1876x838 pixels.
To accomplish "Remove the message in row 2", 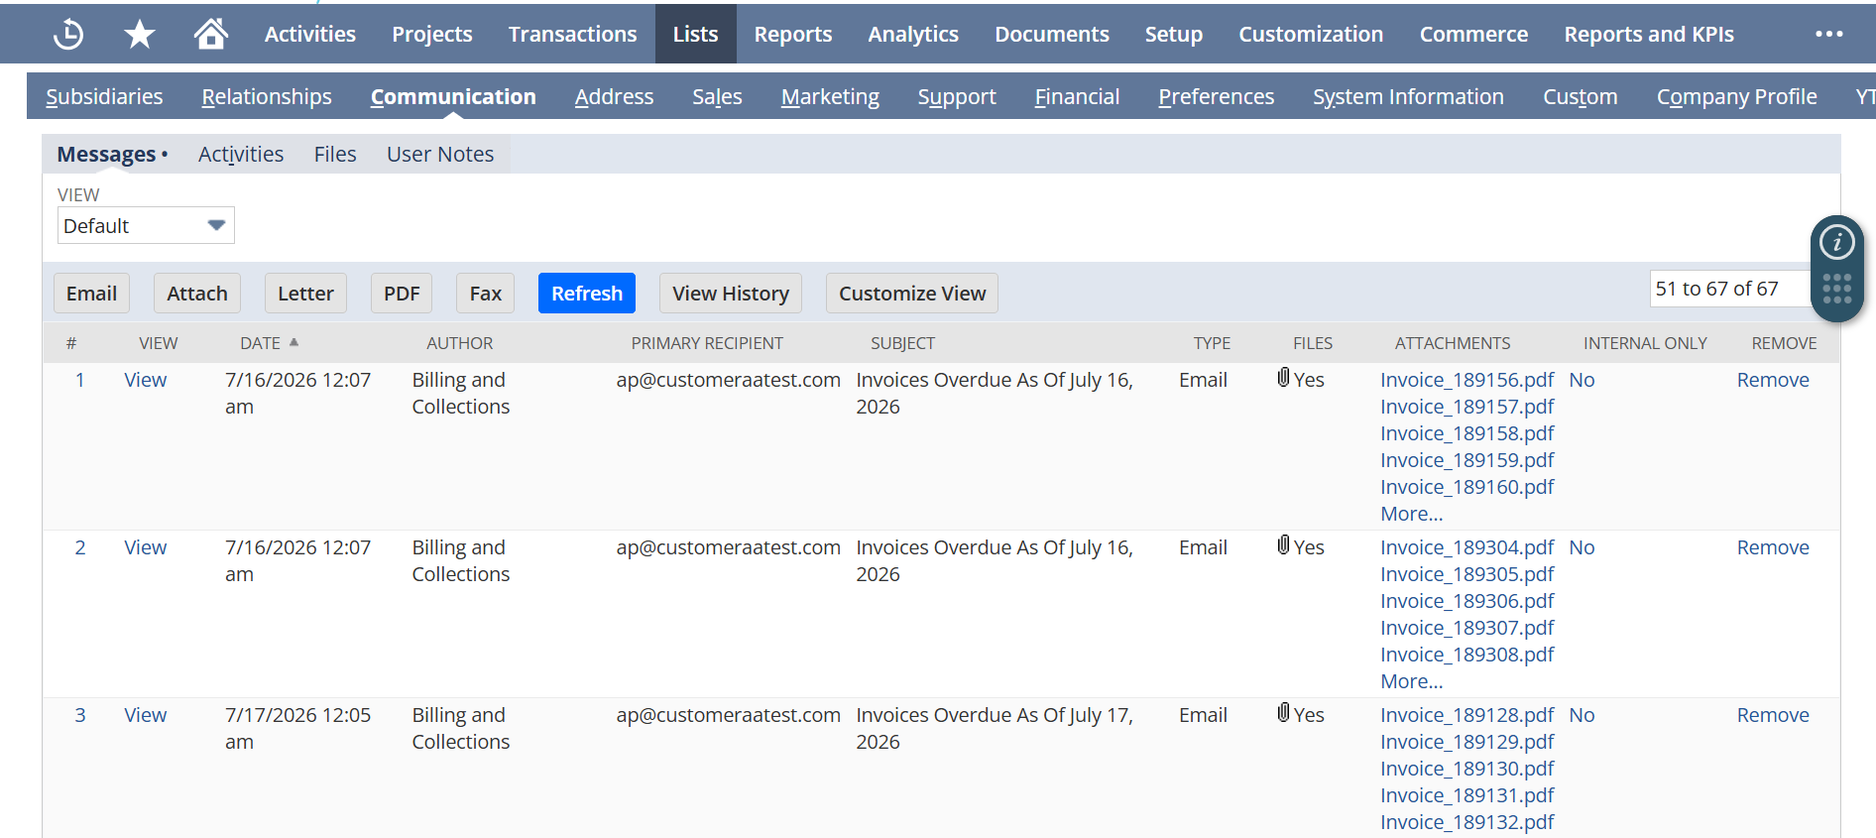I will coord(1773,547).
